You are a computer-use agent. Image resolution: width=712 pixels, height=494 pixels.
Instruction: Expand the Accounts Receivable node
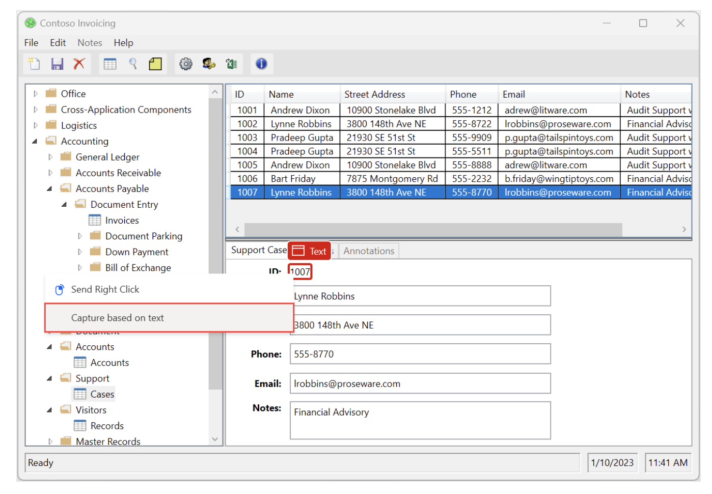[x=50, y=173]
